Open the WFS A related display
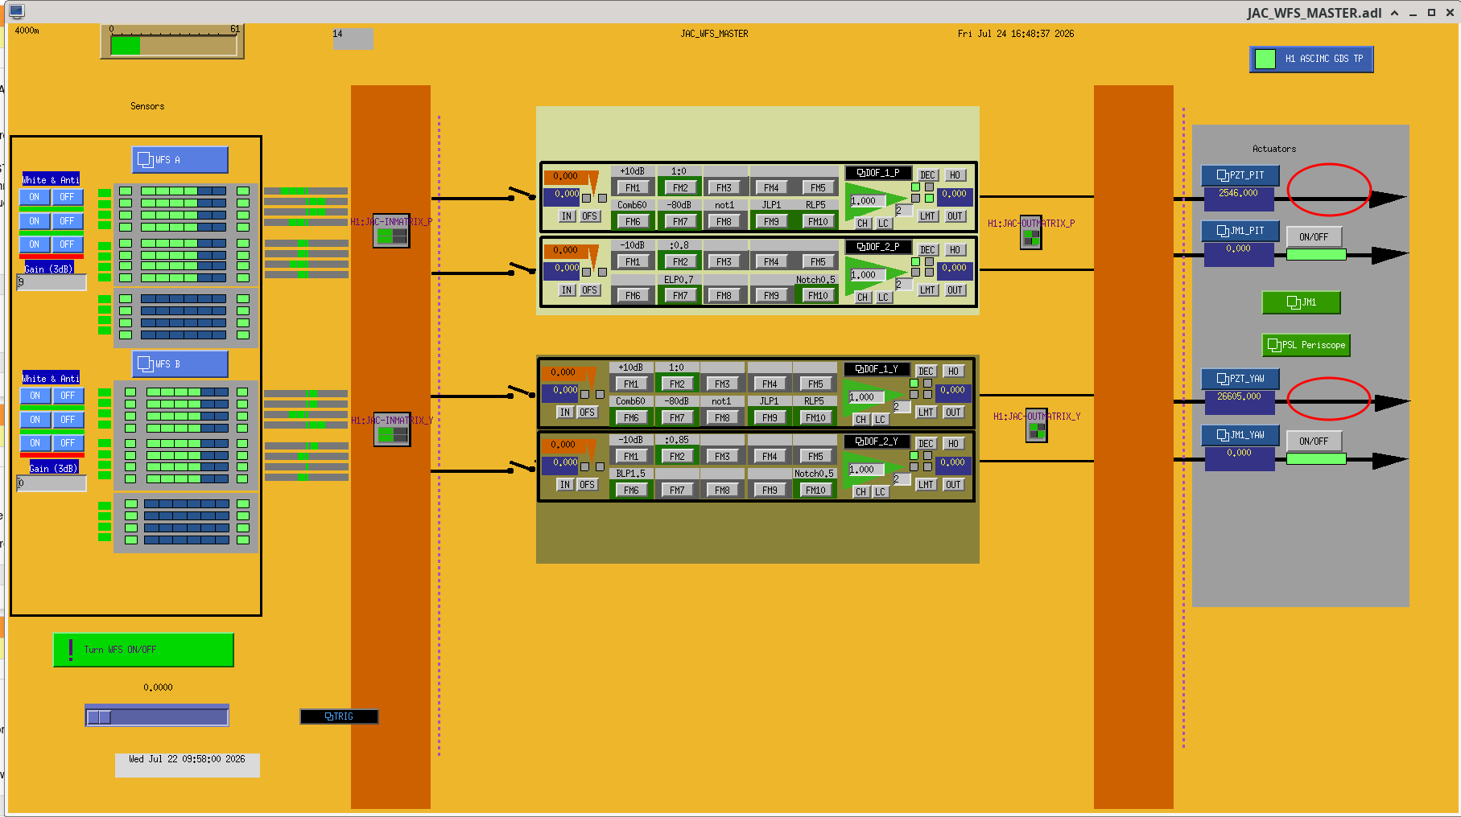1461x817 pixels. [x=180, y=160]
